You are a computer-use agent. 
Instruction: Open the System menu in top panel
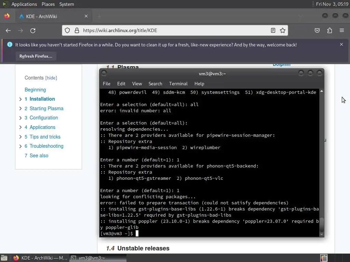tap(67, 4)
